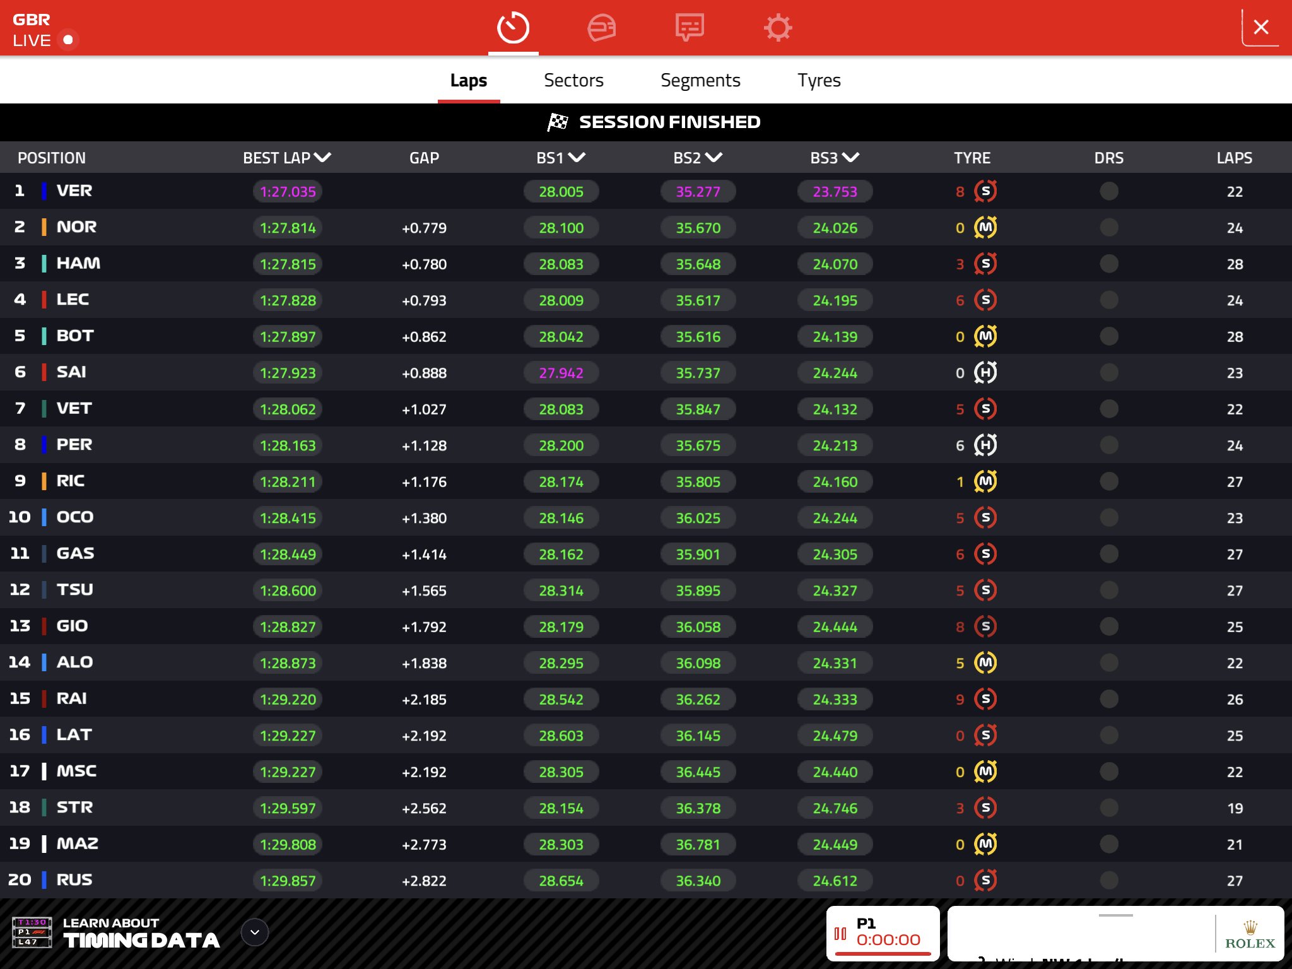This screenshot has height=969, width=1292.
Task: Open the P1 session timer card
Action: [883, 934]
